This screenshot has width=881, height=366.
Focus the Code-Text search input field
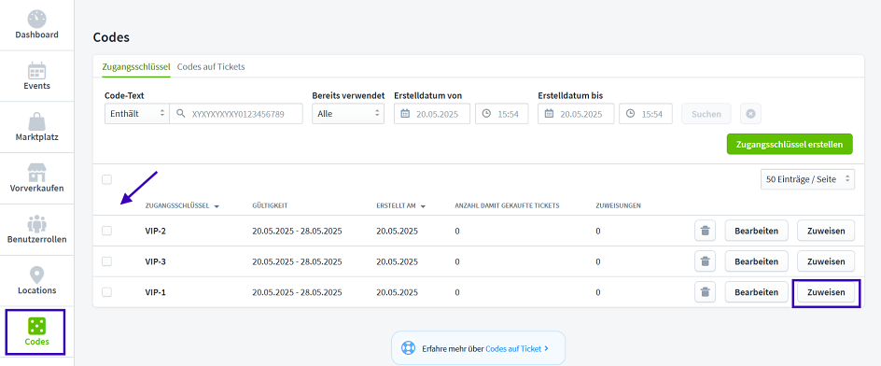(x=236, y=114)
